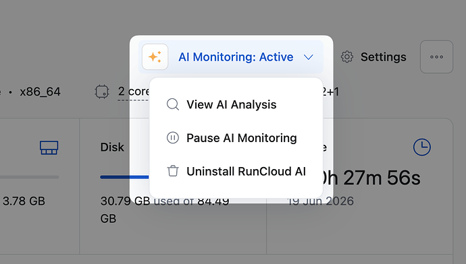Click the blue memory module icon

pyautogui.click(x=49, y=147)
